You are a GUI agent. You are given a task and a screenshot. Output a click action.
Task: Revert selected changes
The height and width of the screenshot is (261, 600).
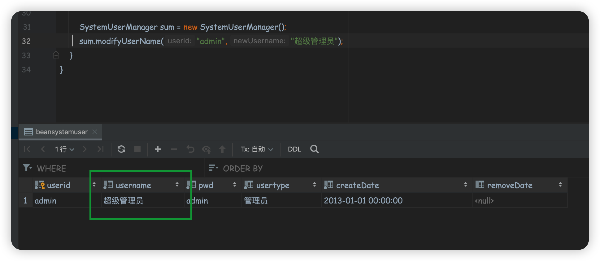190,149
